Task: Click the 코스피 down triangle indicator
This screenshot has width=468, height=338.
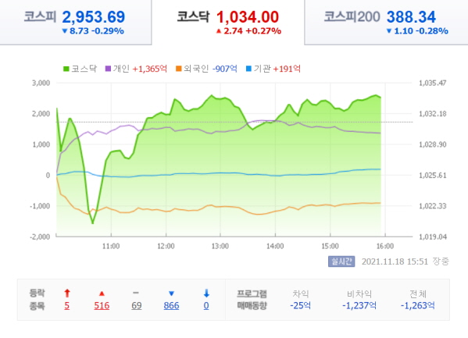Action: [x=65, y=30]
